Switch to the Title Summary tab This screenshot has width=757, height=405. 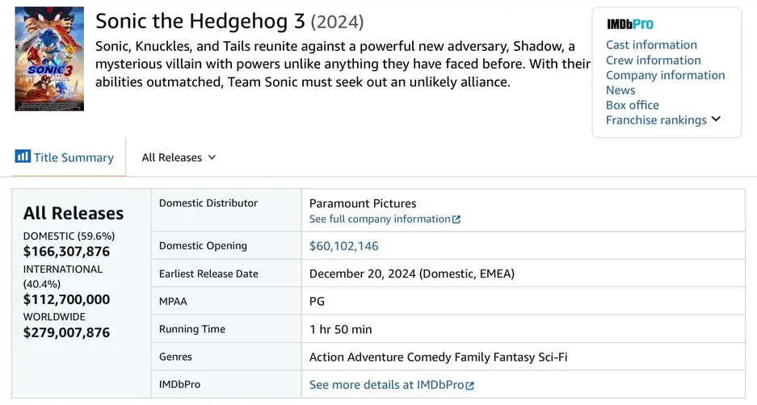[73, 157]
